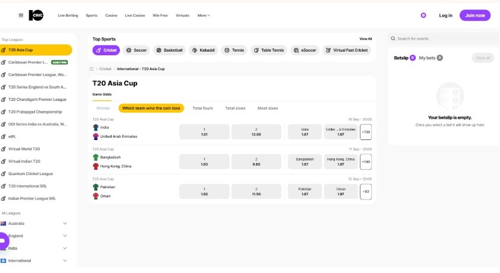This screenshot has height=273, width=500.
Task: Show +82 more markets for Pakistan match
Action: click(366, 192)
